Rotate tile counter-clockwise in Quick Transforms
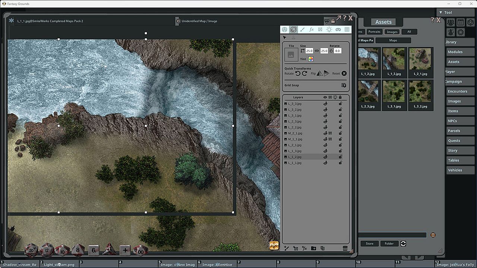 298,73
